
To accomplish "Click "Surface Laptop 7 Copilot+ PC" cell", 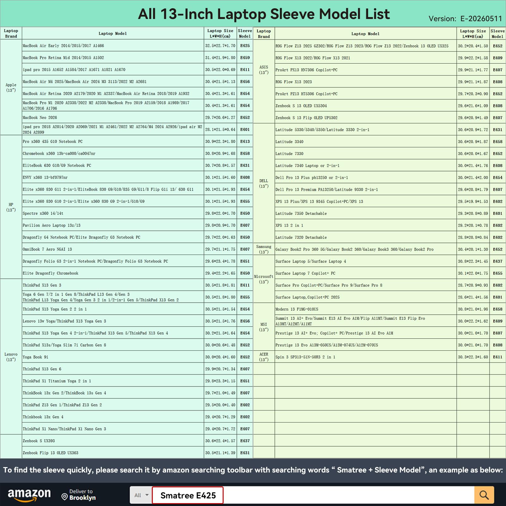I will [366, 273].
